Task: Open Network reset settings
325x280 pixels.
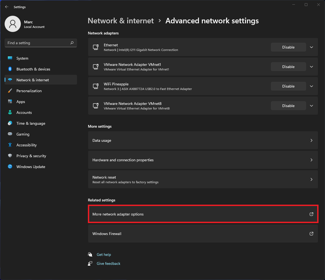Action: [x=203, y=179]
